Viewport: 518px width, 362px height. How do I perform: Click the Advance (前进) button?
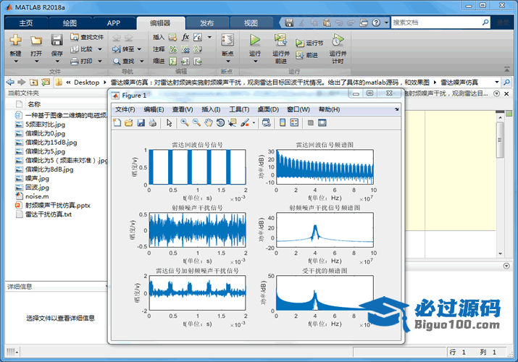click(x=307, y=55)
